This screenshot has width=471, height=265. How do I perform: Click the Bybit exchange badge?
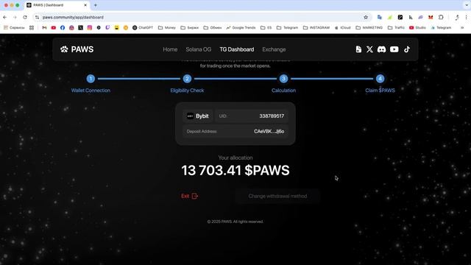[x=198, y=116]
